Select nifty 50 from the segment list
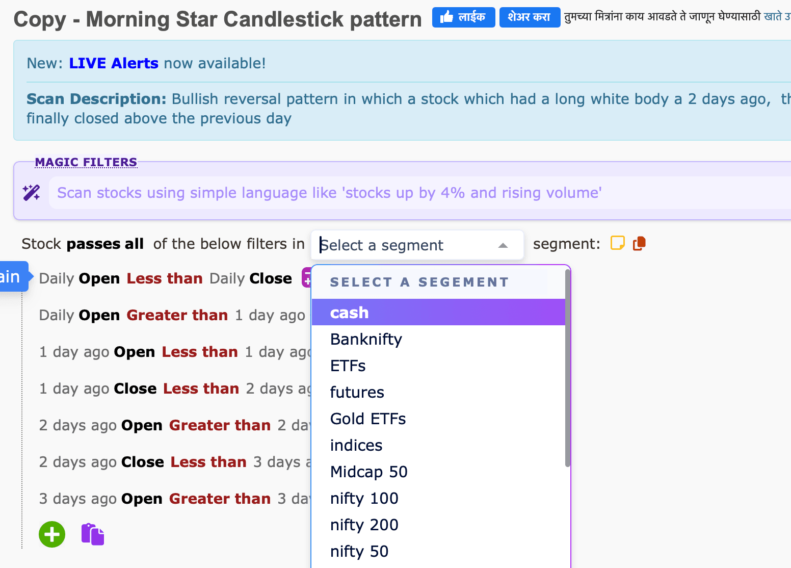 (359, 551)
